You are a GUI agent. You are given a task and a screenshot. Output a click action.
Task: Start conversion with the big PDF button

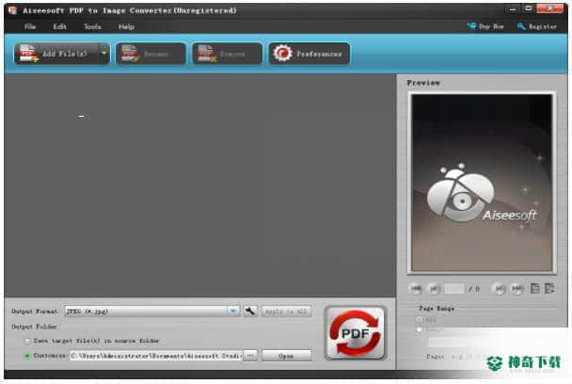coord(356,333)
